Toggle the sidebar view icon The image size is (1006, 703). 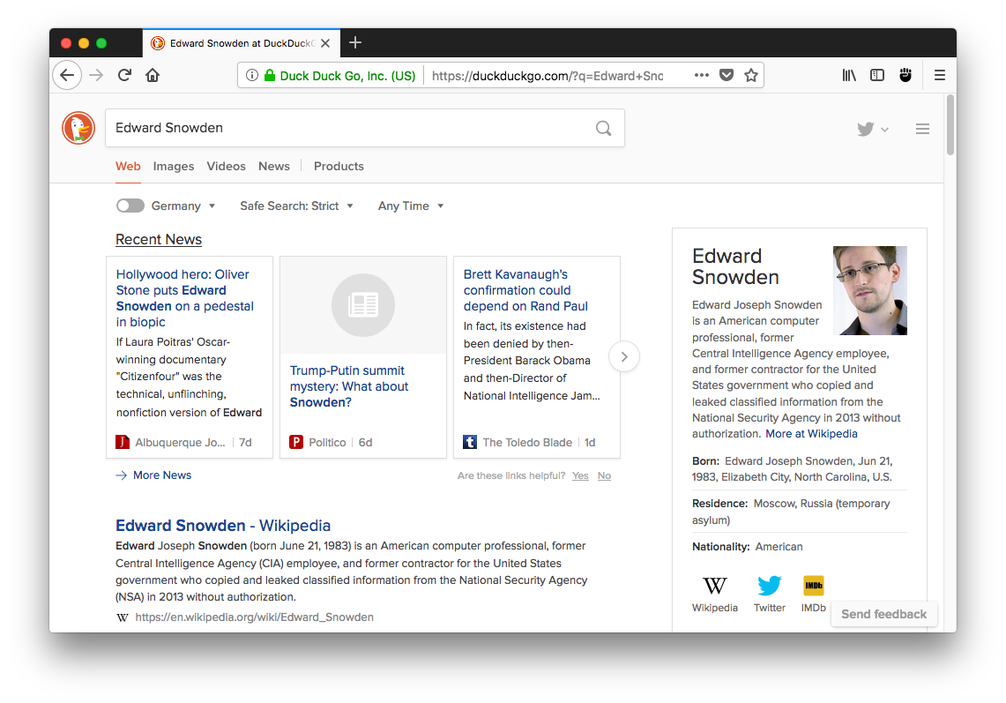(877, 75)
